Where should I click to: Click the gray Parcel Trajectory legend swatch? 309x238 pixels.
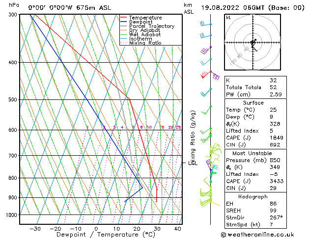[x=123, y=26]
